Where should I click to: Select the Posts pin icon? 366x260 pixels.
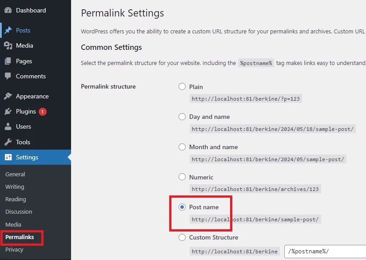coord(8,30)
